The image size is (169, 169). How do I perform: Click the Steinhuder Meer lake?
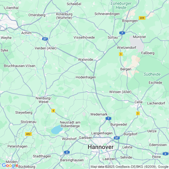[x=57, y=130]
